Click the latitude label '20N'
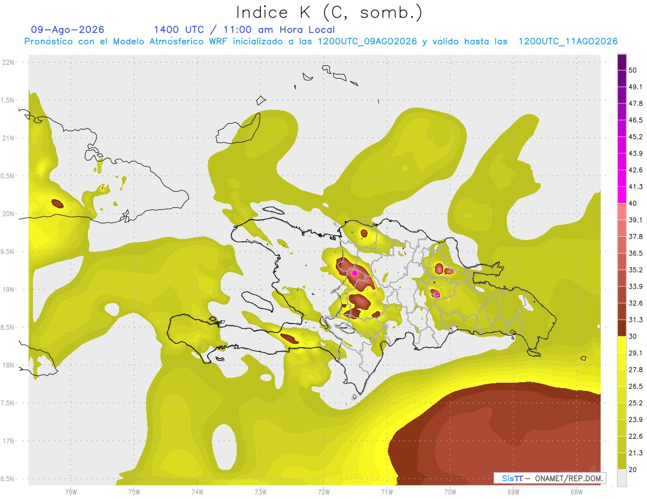Image resolution: width=647 pixels, height=499 pixels. (9, 214)
